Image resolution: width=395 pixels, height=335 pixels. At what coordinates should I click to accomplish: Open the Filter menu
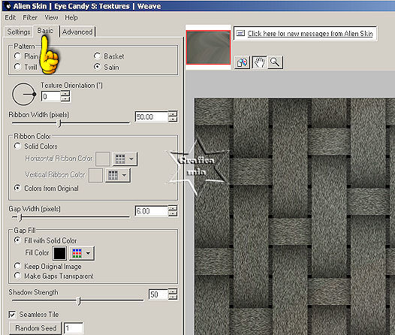(x=30, y=17)
